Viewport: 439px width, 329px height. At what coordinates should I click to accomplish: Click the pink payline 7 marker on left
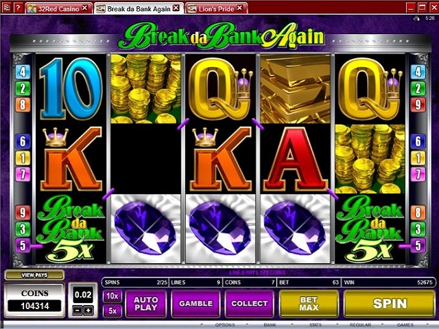[x=23, y=174]
